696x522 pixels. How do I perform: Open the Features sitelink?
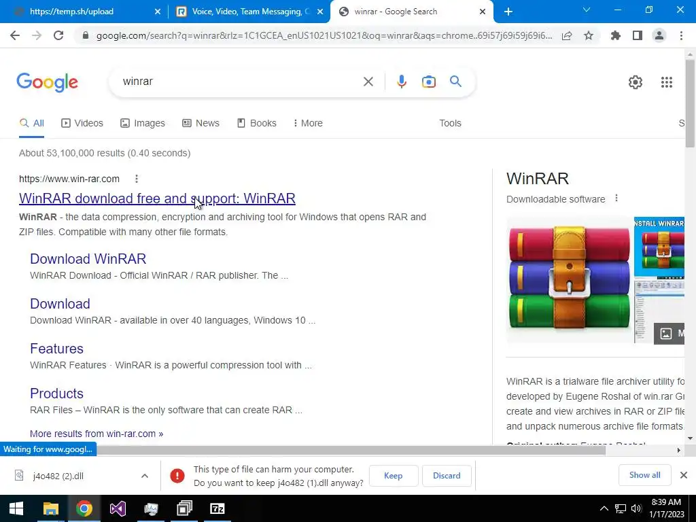[x=56, y=349]
